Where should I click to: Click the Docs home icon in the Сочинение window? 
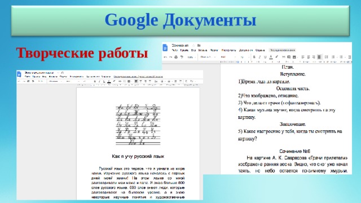pyautogui.click(x=165, y=47)
